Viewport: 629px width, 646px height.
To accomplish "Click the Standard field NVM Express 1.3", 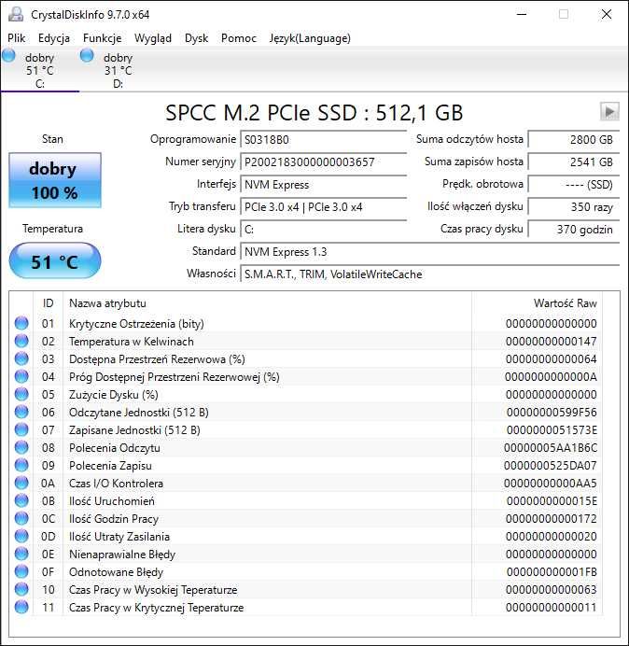I will (x=429, y=252).
